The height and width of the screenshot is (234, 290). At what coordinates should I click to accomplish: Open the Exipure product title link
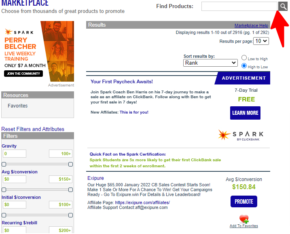95,178
